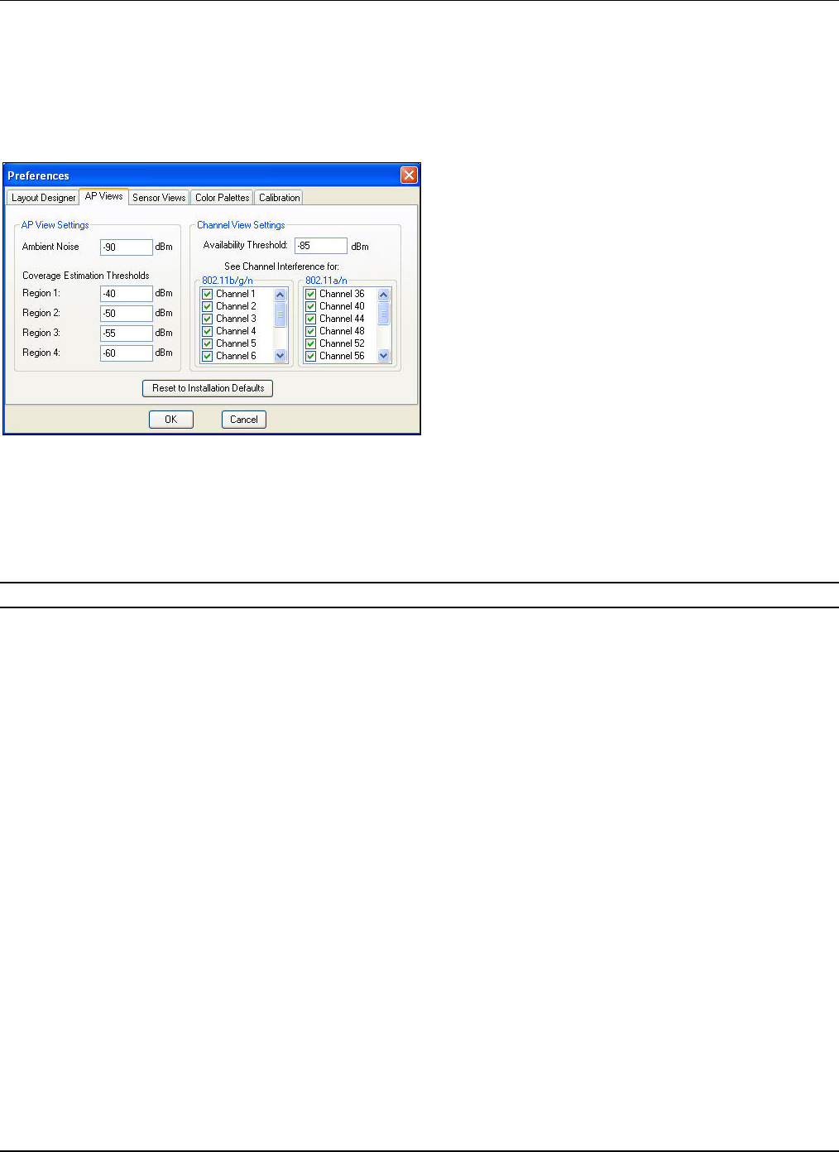The width and height of the screenshot is (839, 1152).
Task: Click the 802.11a/n list scrollbar thumb
Action: pos(383,314)
